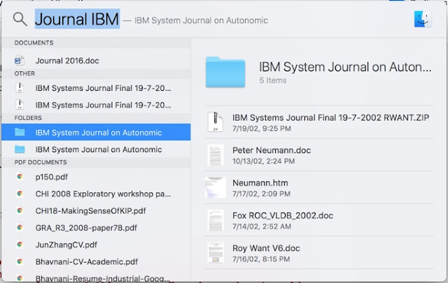Select Fox ROC_VLDB_2002.doc in the preview list

319,220
